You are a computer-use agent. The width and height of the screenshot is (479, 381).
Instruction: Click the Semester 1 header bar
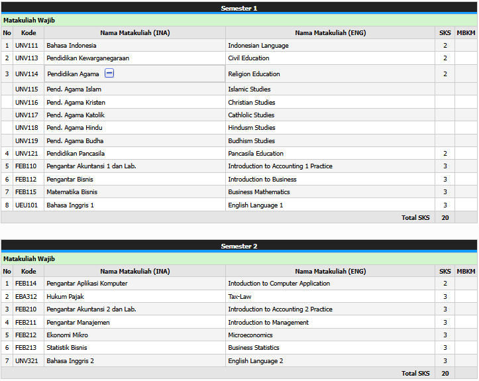(239, 8)
